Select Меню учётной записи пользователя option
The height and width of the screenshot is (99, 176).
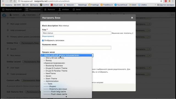point(66,55)
